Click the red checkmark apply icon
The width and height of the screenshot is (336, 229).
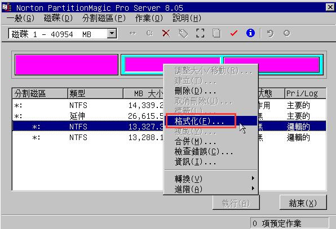[x=233, y=33]
